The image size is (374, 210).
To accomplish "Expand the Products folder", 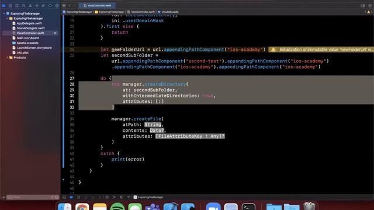I will pos(7,58).
